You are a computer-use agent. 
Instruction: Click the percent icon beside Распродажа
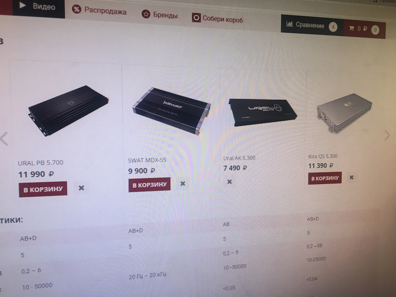coord(76,9)
